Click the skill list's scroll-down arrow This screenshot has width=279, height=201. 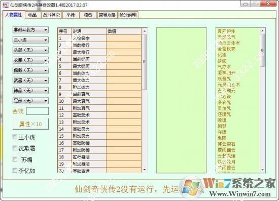pos(262,170)
